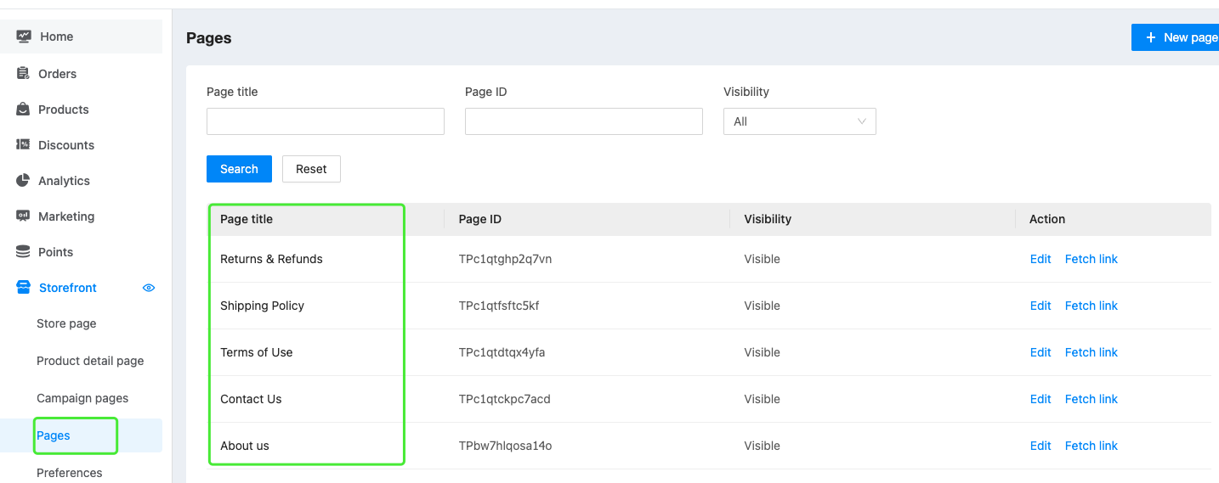This screenshot has height=483, width=1219.
Task: Fetch link for the Contact Us page
Action: click(1091, 399)
